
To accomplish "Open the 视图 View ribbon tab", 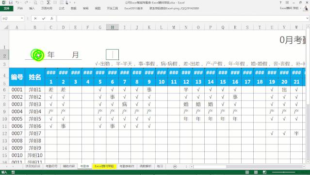I will point(98,8).
